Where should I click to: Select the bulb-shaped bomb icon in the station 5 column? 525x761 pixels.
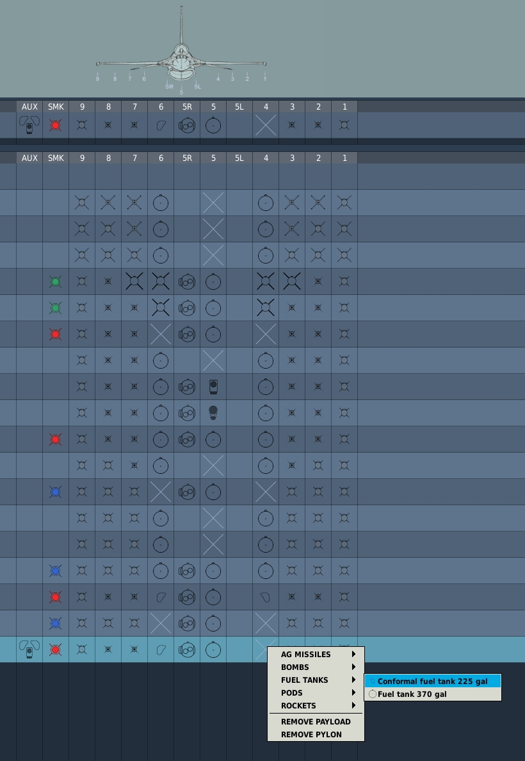click(213, 413)
